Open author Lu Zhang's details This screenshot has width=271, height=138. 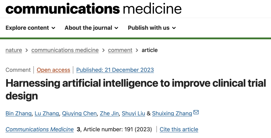coord(47,114)
